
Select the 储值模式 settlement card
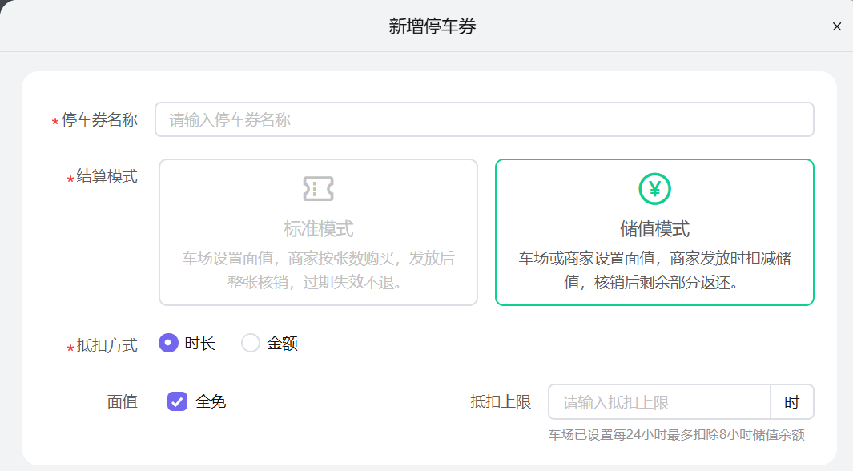tap(654, 232)
